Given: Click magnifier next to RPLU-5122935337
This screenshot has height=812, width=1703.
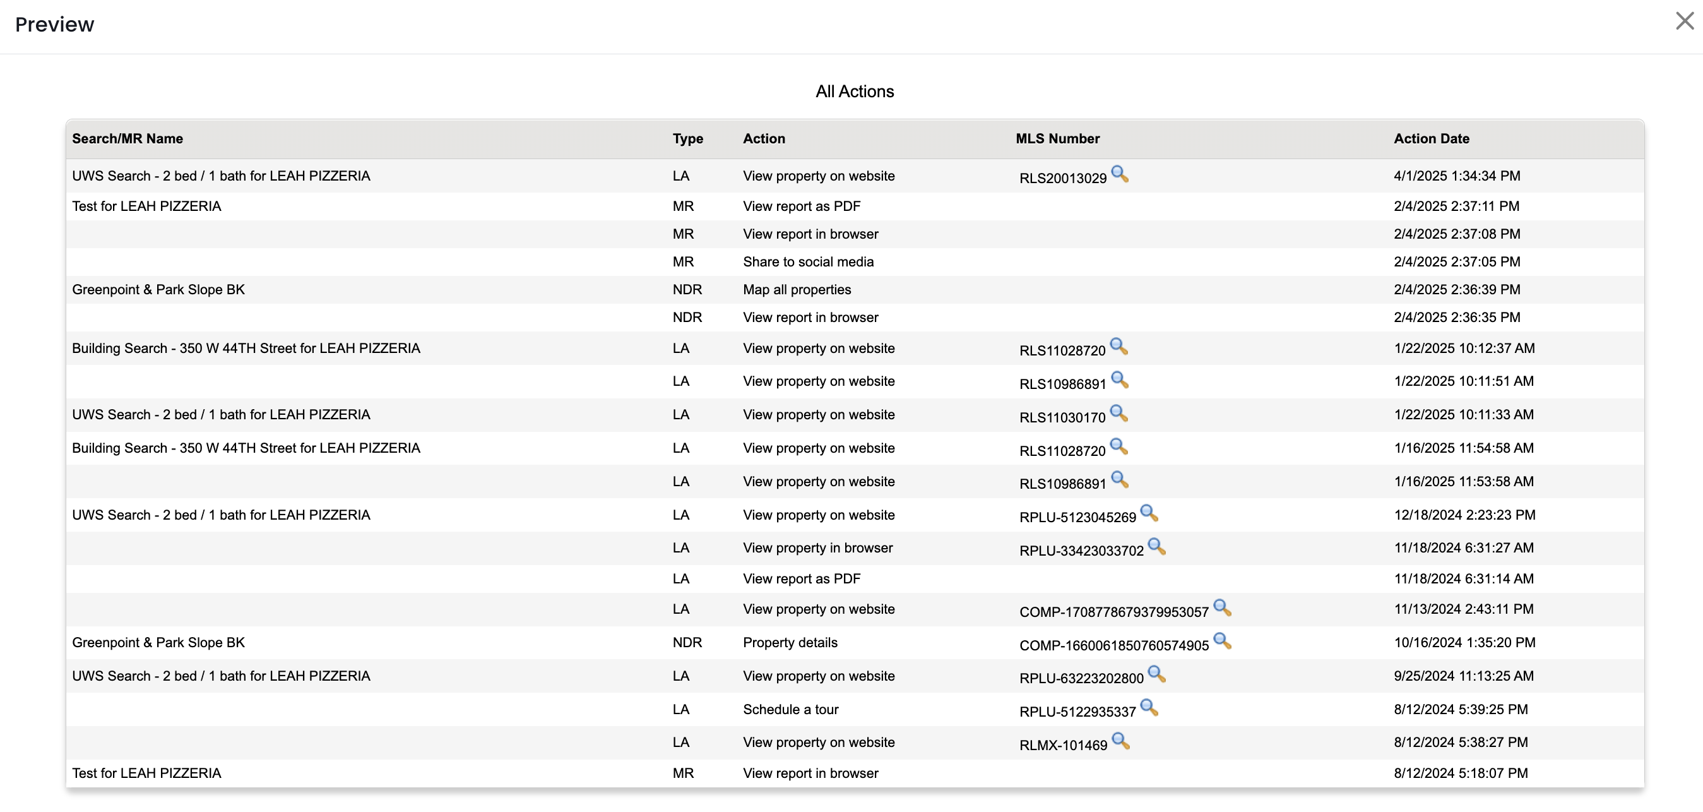Looking at the screenshot, I should click(x=1149, y=708).
